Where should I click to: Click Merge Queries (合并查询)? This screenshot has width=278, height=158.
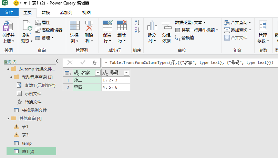tap(238, 23)
